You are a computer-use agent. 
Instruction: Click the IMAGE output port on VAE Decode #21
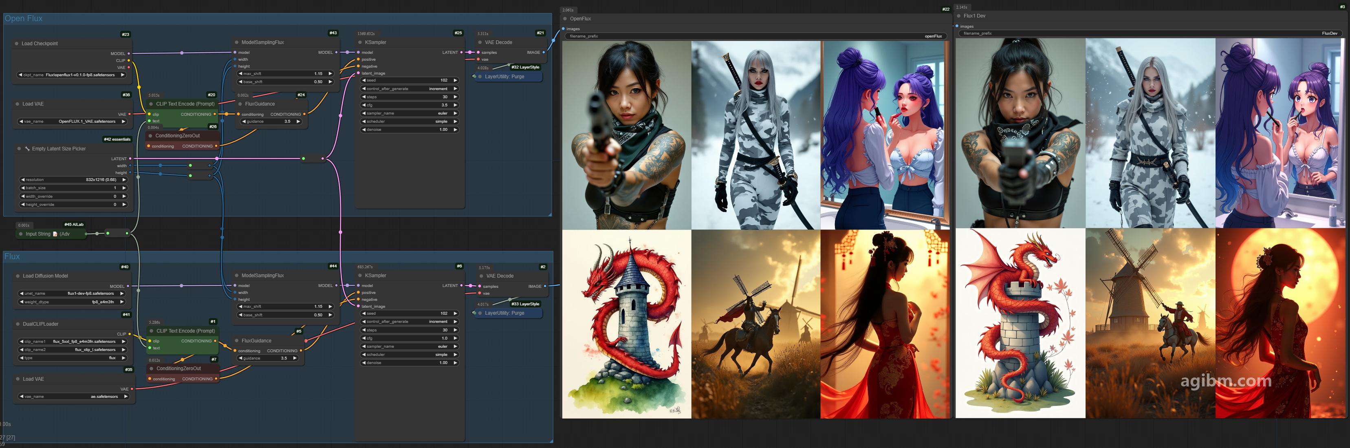coord(544,53)
